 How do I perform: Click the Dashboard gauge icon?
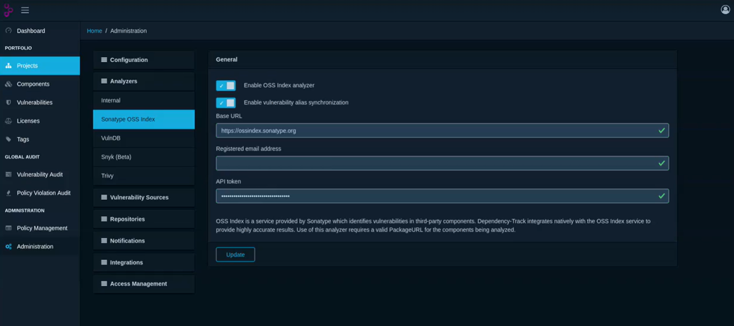8,31
